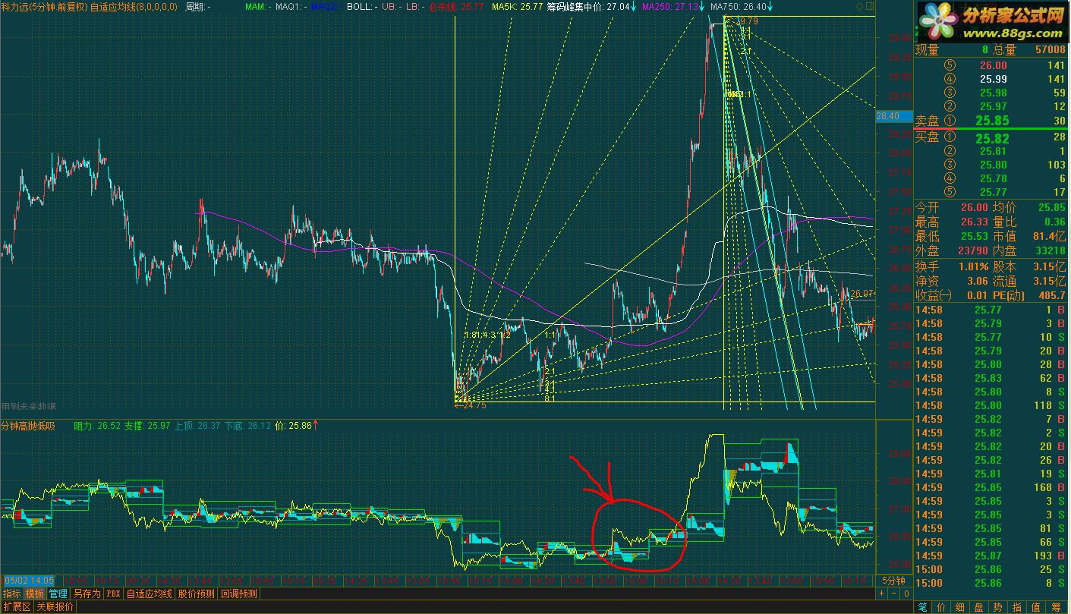Click the 支撑: 25.97 value
The image size is (1071, 614).
148,426
